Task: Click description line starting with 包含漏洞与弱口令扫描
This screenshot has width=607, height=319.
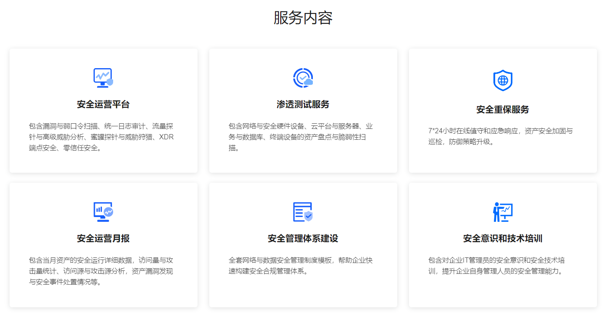Action: (x=101, y=126)
